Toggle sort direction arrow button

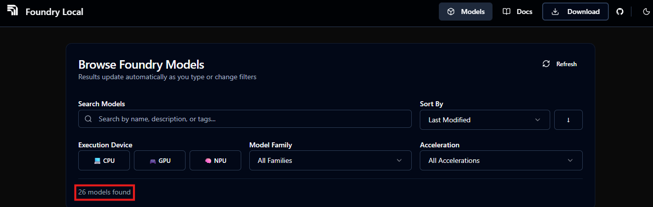point(568,120)
